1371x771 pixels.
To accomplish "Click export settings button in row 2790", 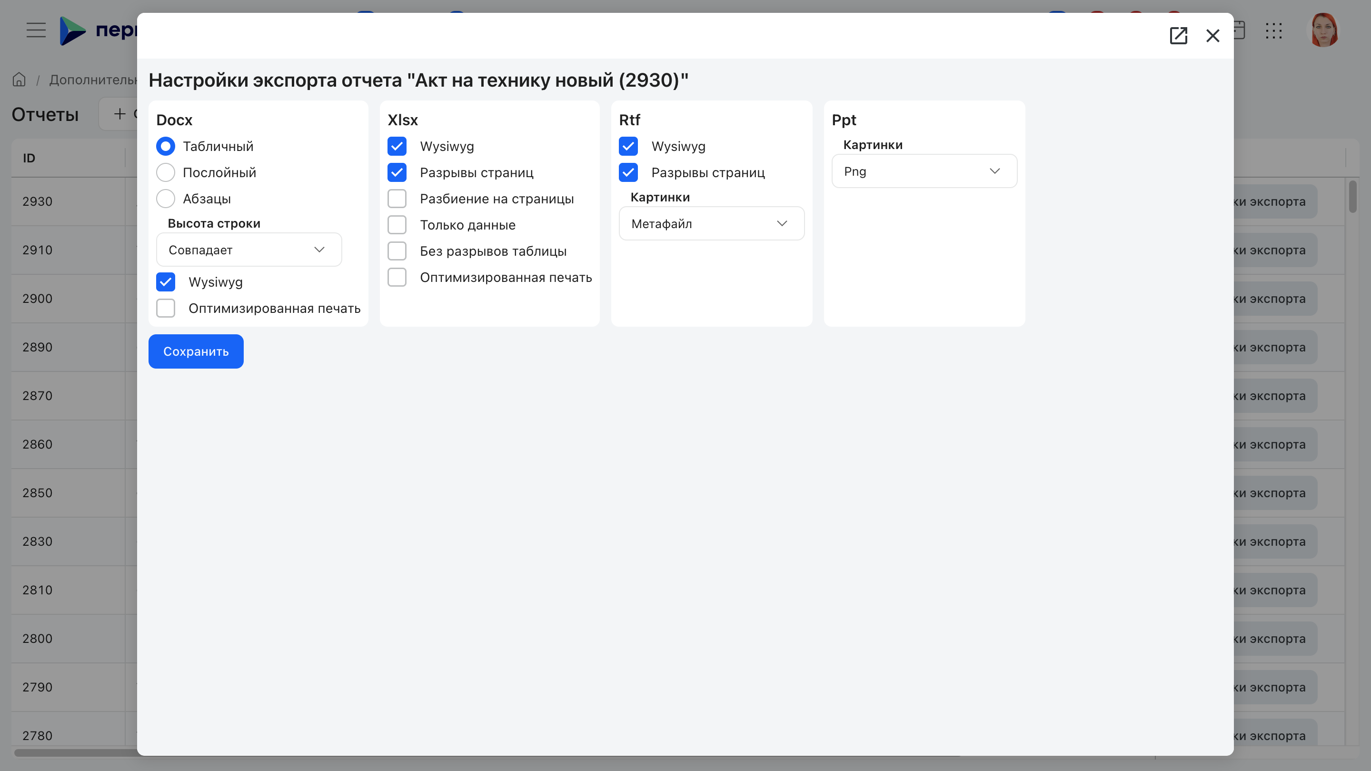I will [x=1275, y=687].
